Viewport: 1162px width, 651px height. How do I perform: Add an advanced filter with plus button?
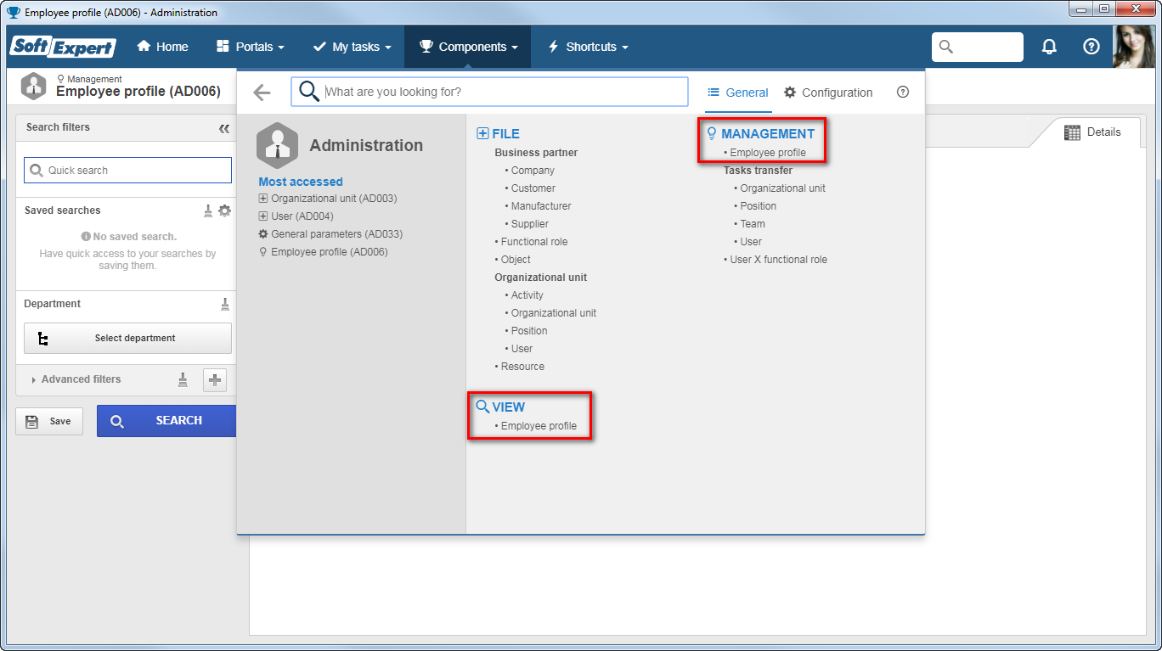pos(215,380)
